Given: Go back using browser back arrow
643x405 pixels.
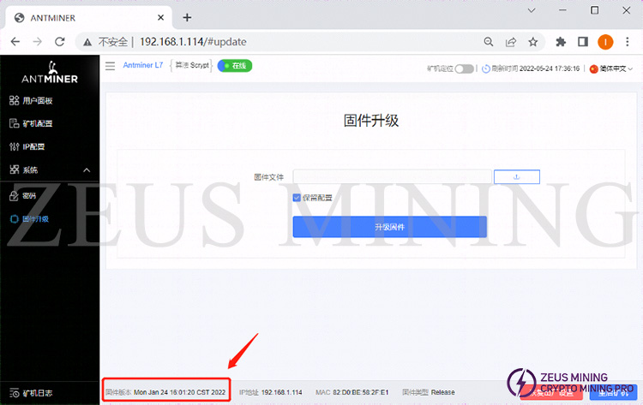Looking at the screenshot, I should click(x=15, y=42).
